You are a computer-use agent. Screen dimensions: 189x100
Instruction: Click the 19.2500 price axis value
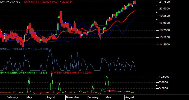click(165, 16)
